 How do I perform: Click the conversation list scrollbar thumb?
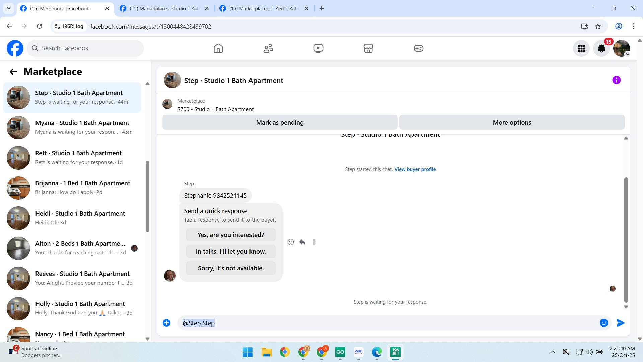pyautogui.click(x=147, y=196)
